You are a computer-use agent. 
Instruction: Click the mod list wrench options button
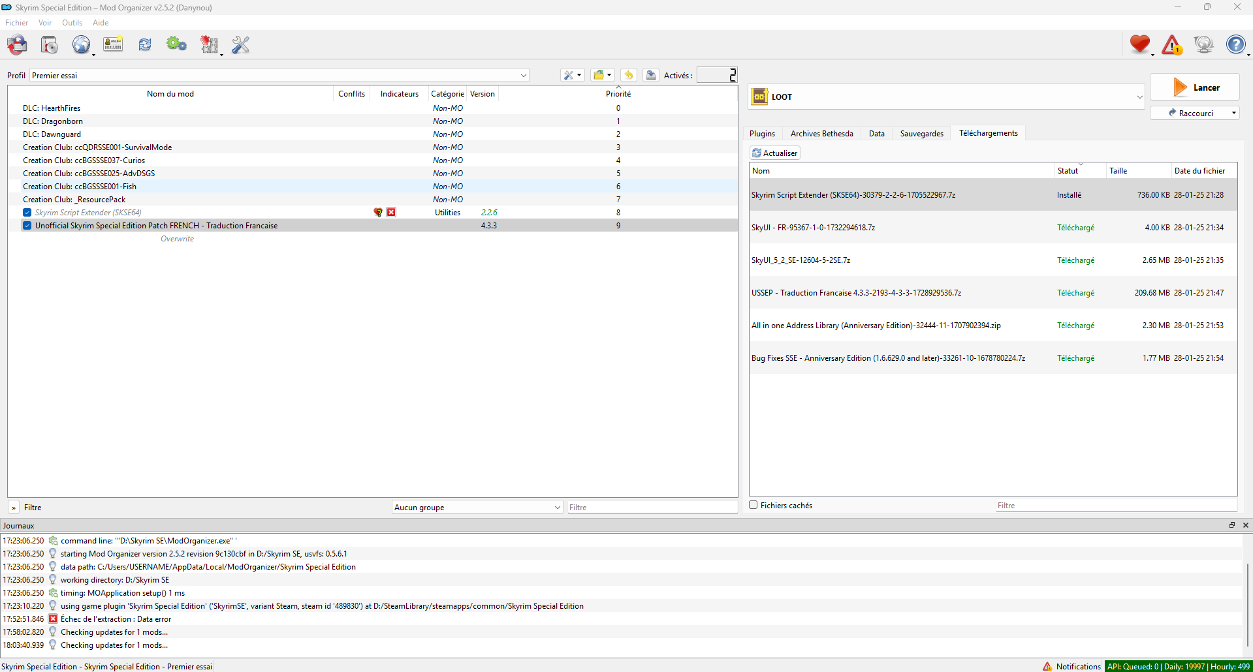tap(572, 75)
